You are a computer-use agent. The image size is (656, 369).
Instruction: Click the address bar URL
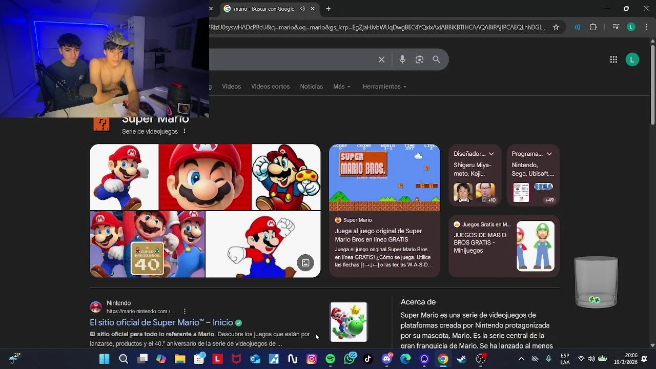tap(378, 27)
